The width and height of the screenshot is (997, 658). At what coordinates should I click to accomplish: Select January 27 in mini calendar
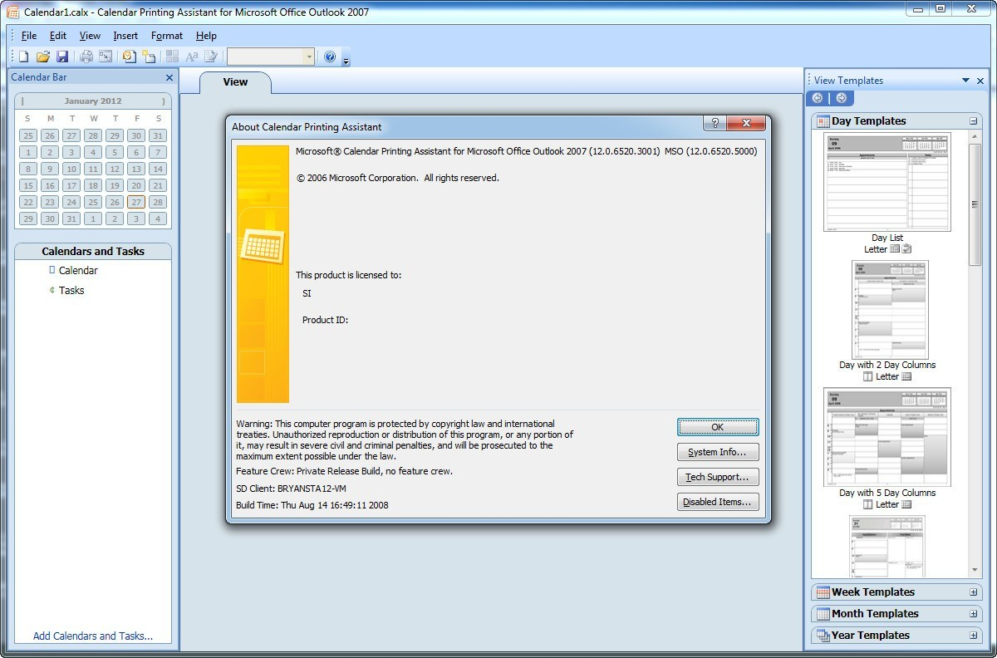click(136, 202)
